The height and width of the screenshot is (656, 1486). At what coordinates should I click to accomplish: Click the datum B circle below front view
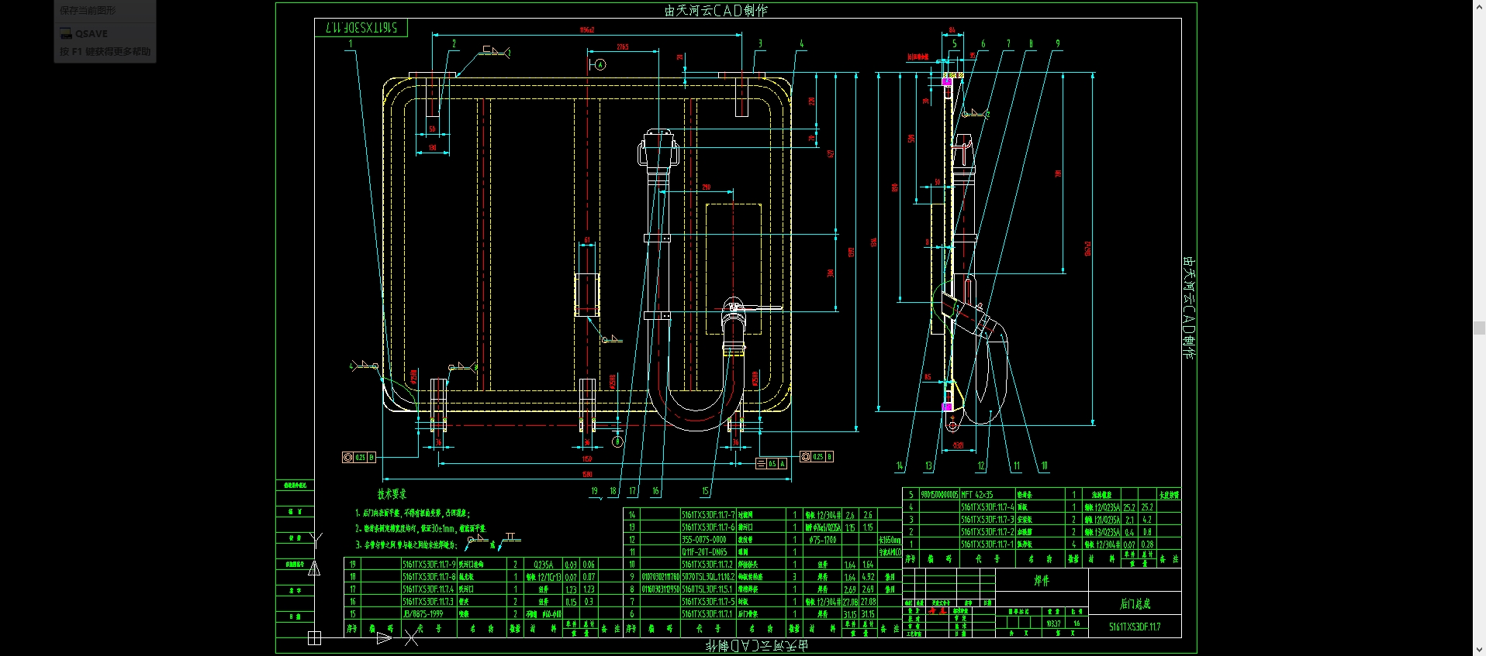click(617, 441)
